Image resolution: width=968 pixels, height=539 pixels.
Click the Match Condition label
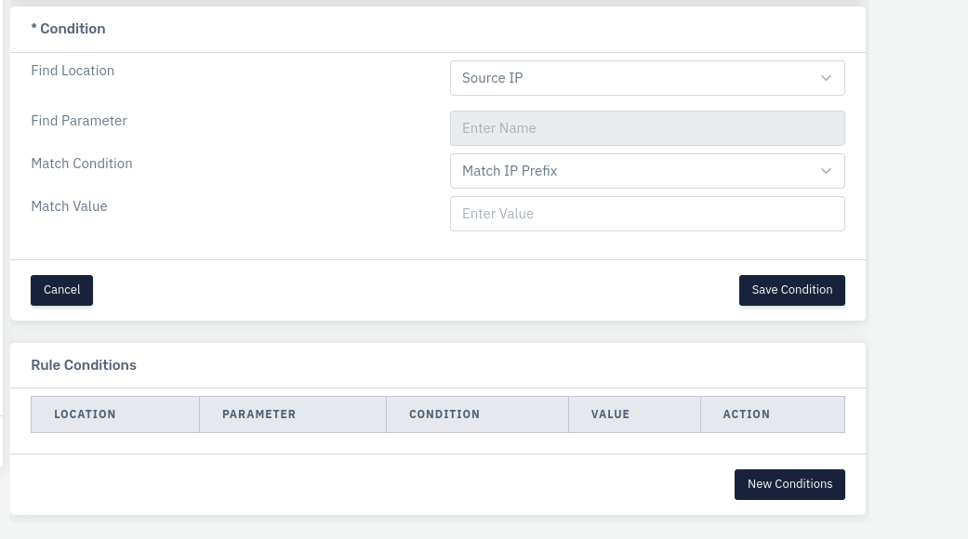point(82,164)
